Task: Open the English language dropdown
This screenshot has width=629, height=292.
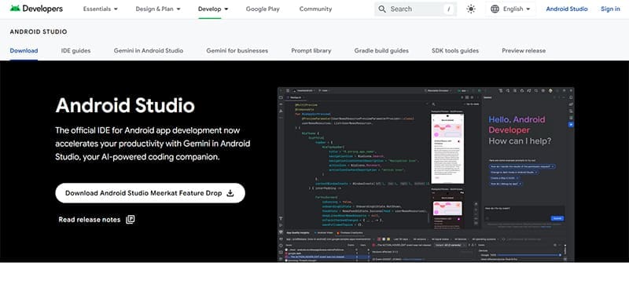Action: point(510,9)
